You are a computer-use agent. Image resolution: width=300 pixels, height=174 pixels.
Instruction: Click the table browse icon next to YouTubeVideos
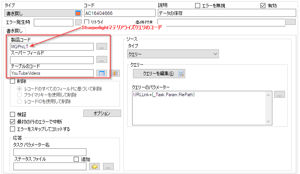click(x=101, y=73)
